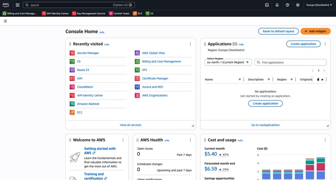
Task: Open Cost and usage widget options menu
Action: (x=325, y=140)
